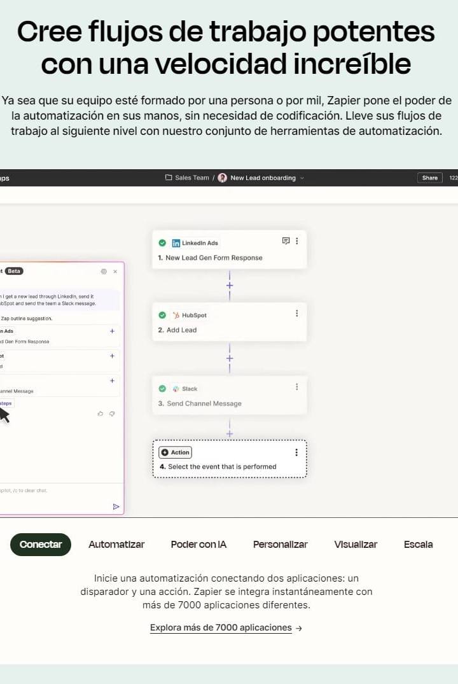Open the three-dot menu on Slack step
Image resolution: width=458 pixels, height=684 pixels.
(x=297, y=387)
